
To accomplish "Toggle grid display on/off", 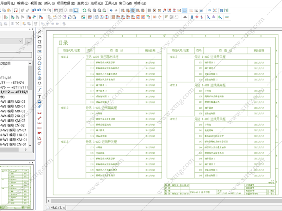I will click(149, 11).
